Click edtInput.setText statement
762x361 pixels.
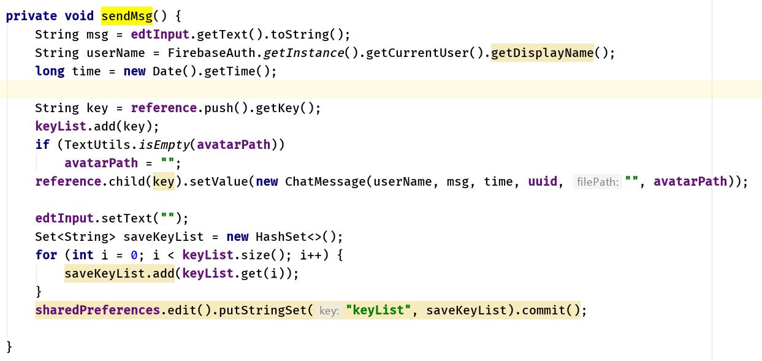tap(112, 218)
